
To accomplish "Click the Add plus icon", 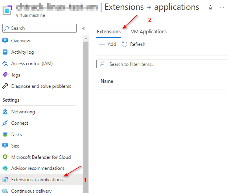I will [x=102, y=44].
